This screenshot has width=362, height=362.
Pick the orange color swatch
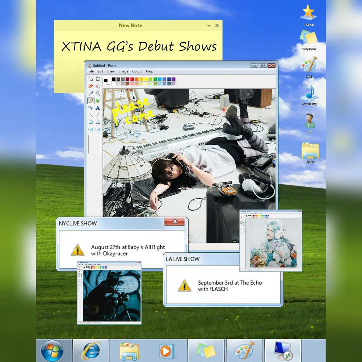(x=137, y=79)
